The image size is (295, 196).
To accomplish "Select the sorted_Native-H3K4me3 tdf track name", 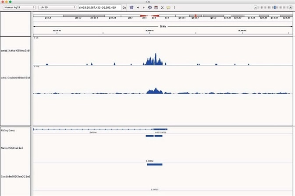I will [15, 51].
